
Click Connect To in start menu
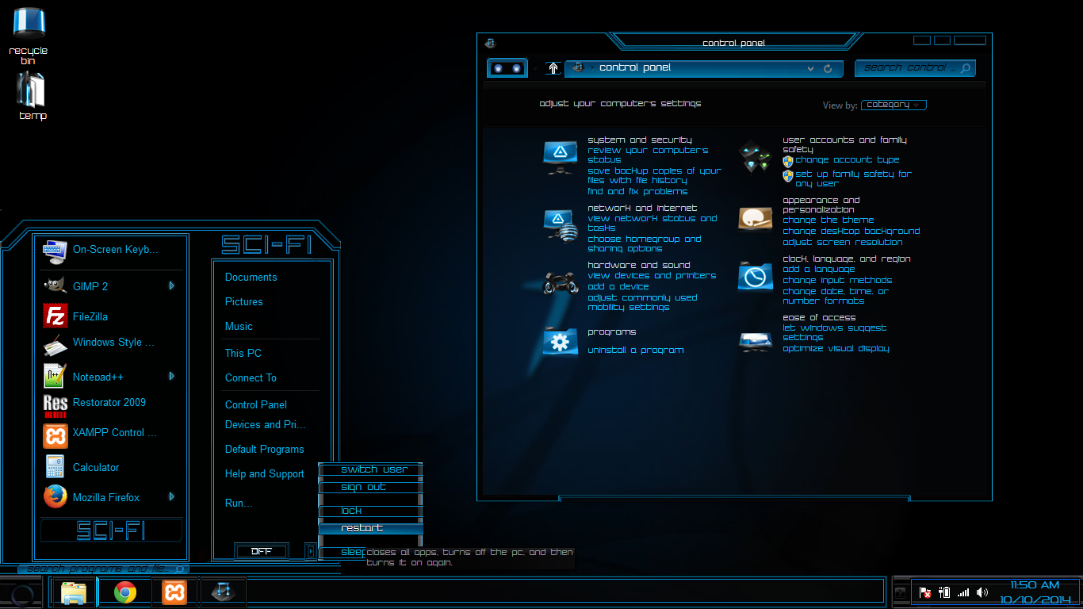click(x=251, y=378)
